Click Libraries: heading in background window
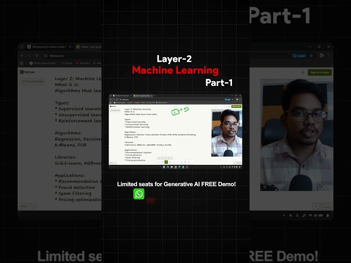This screenshot has width=351, height=263. click(65, 157)
